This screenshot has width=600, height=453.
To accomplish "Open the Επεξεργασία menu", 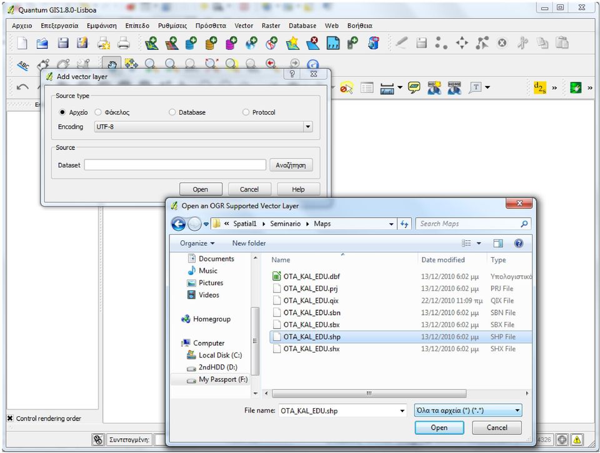I will tap(59, 26).
